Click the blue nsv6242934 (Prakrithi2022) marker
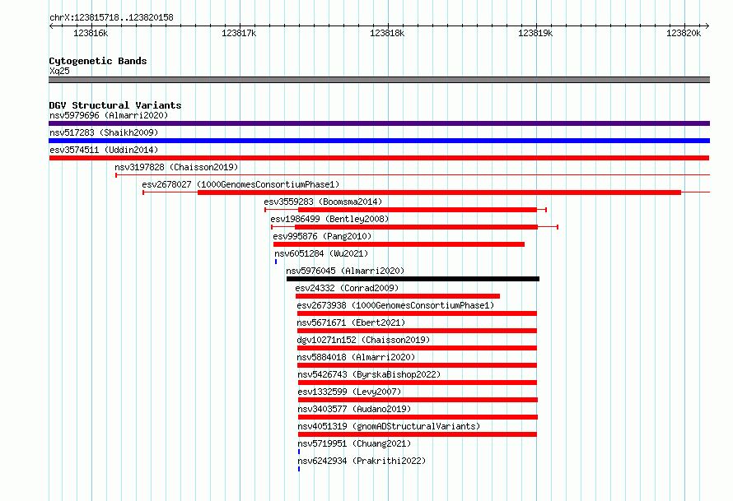 299,469
